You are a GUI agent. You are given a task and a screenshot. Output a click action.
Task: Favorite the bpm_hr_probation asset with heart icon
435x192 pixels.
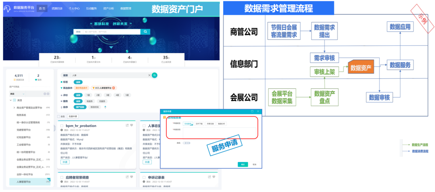pyautogui.click(x=132, y=126)
